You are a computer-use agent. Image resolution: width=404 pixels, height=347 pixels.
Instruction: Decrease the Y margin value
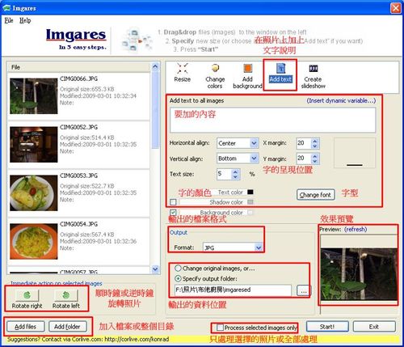click(x=315, y=161)
